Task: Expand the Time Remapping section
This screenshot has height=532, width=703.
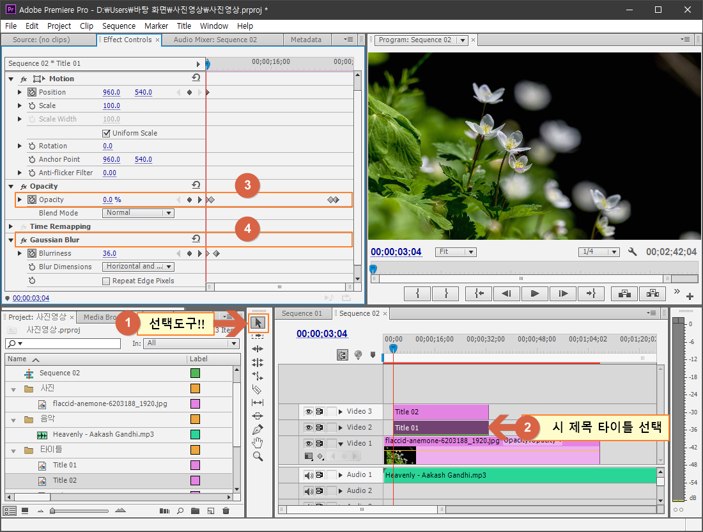Action: [x=12, y=226]
